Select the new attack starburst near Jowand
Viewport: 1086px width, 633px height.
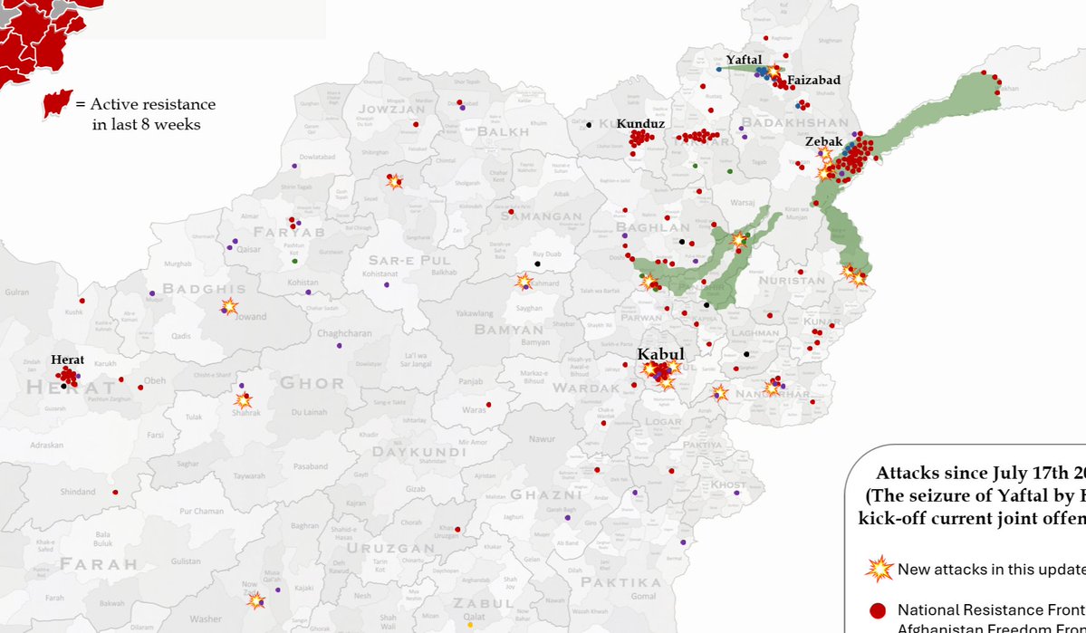[x=229, y=305]
